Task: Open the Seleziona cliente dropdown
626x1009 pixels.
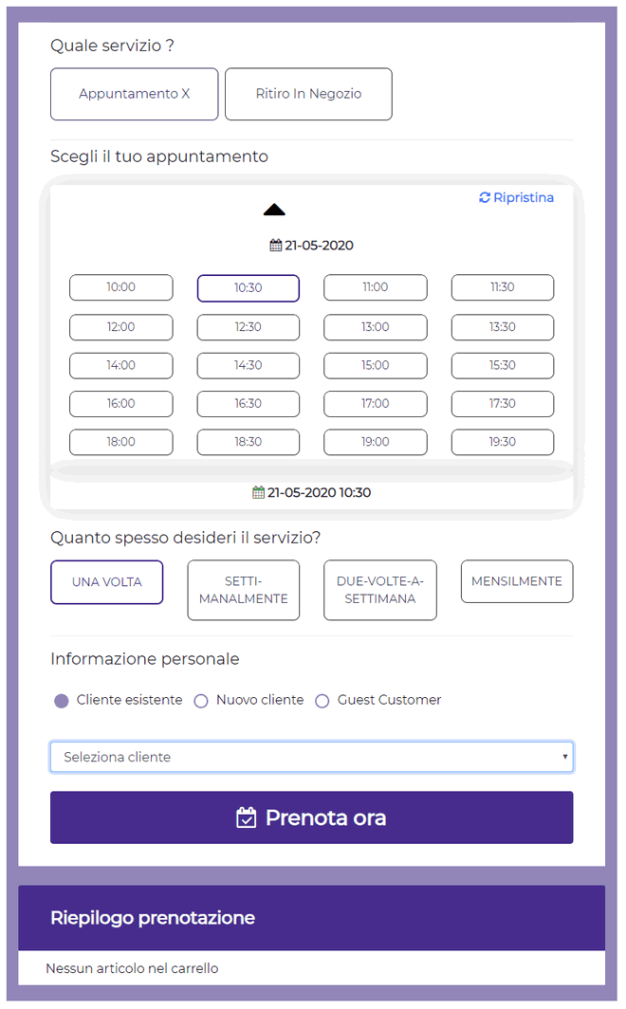Action: [x=311, y=757]
